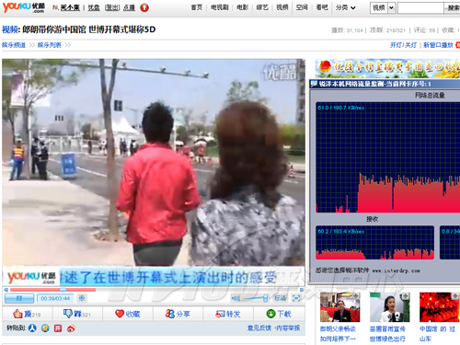Open the 苗圃冒雨宣传 video thumbnail
Viewport: 460px width, 345px height.
390,307
